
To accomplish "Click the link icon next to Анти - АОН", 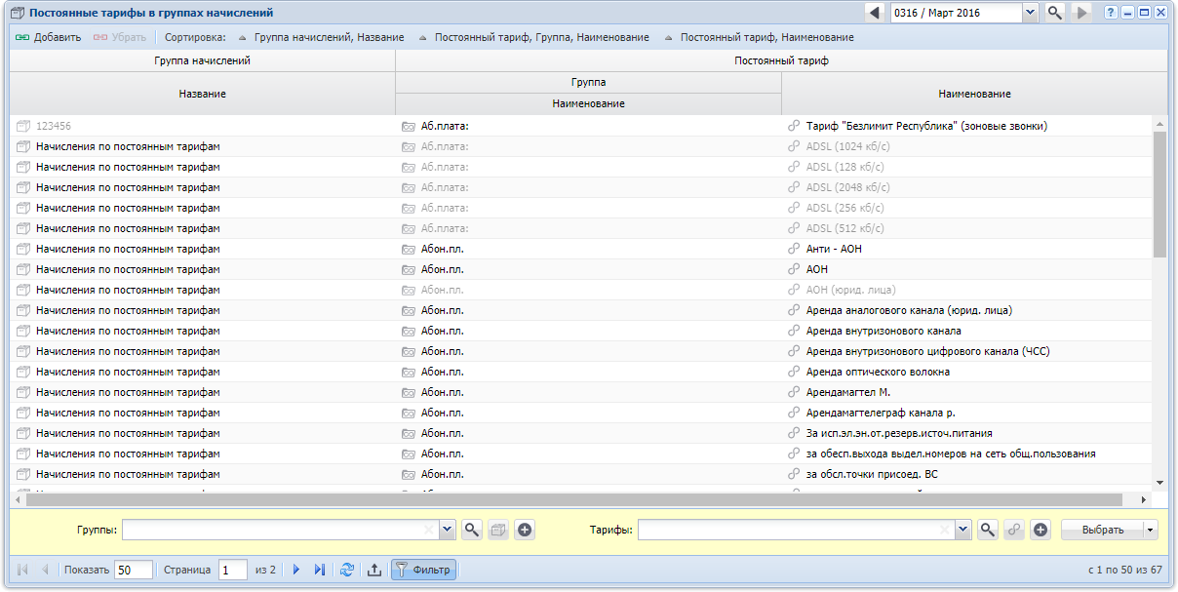I will (794, 249).
